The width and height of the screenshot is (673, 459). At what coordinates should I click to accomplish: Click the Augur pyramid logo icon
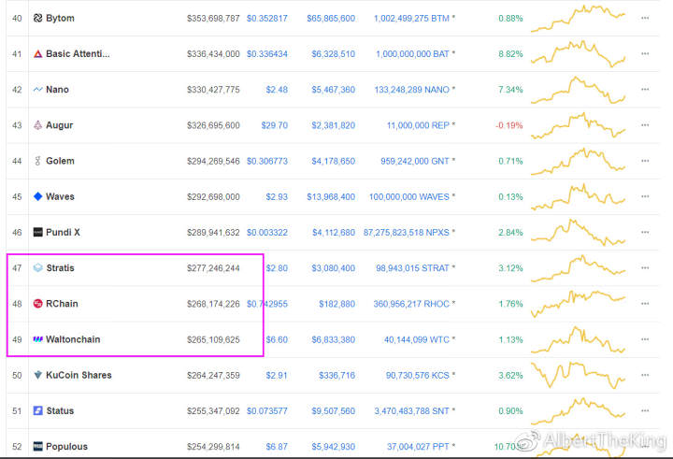pyautogui.click(x=37, y=125)
